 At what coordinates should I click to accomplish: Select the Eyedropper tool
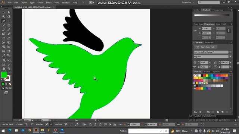(x=4, y=55)
